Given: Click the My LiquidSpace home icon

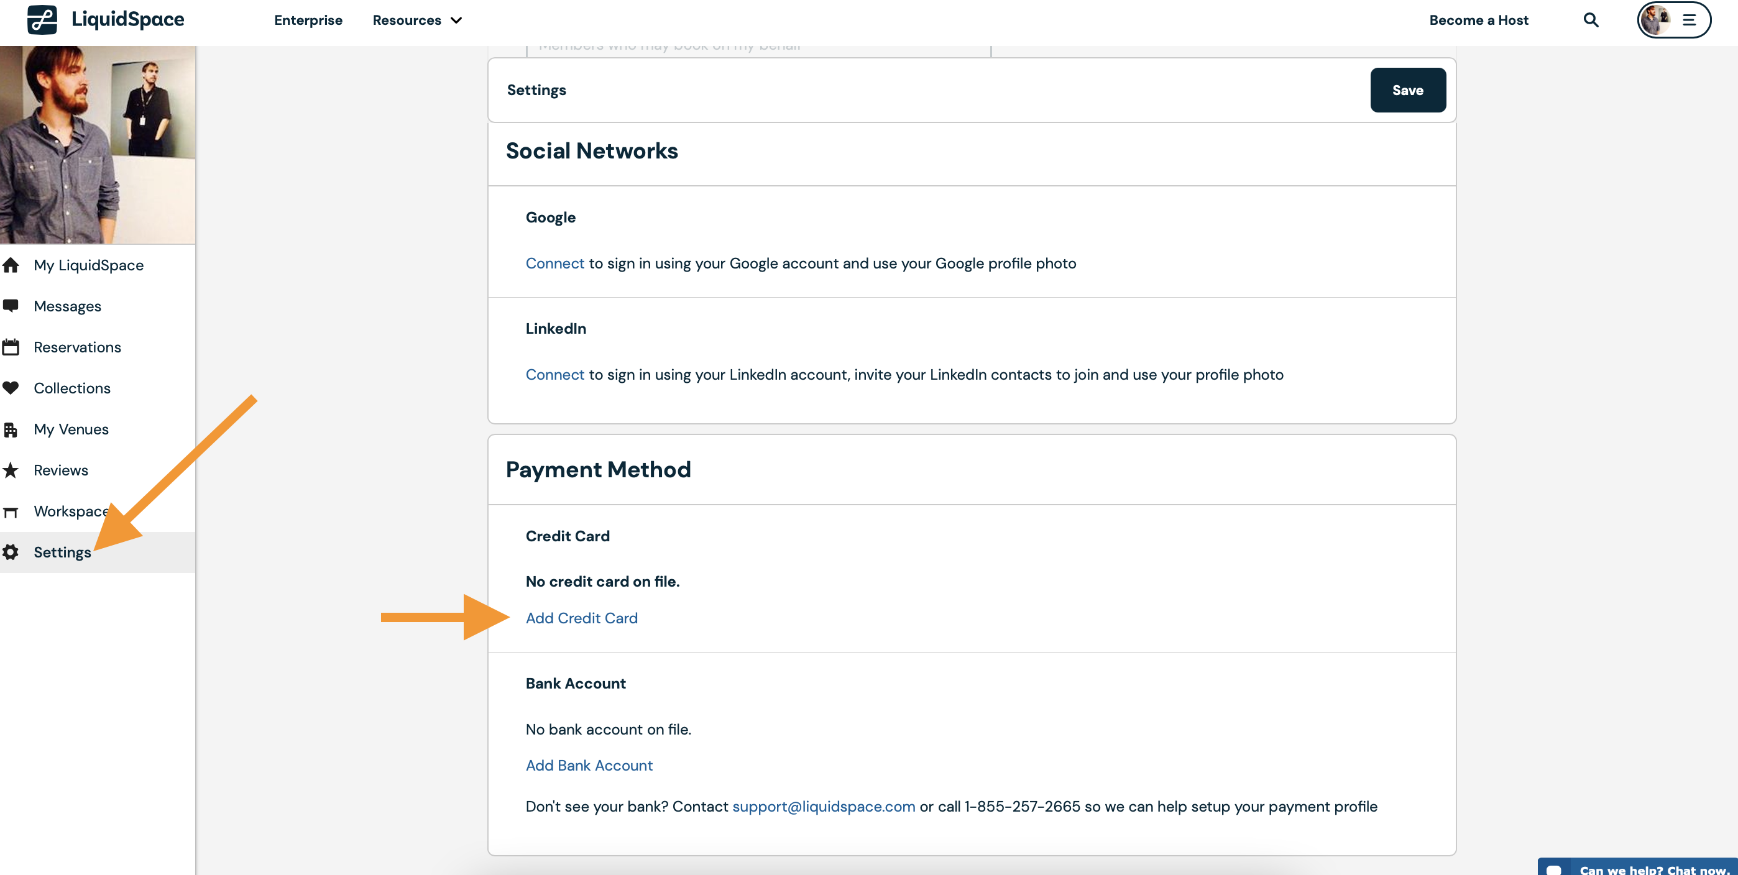Looking at the screenshot, I should 11,265.
